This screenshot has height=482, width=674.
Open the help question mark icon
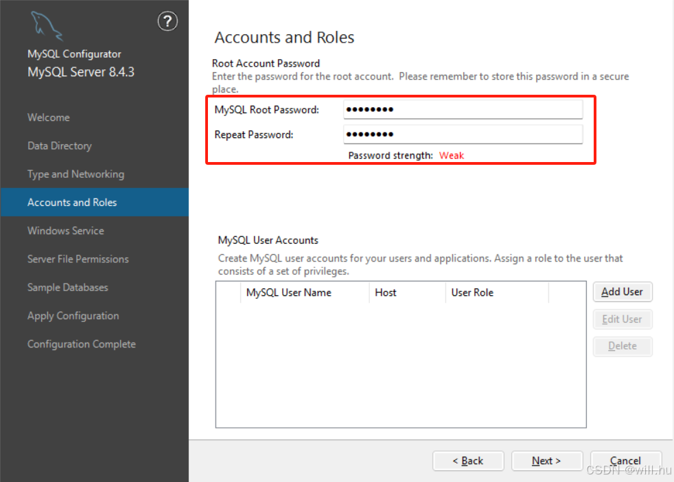[x=167, y=21]
